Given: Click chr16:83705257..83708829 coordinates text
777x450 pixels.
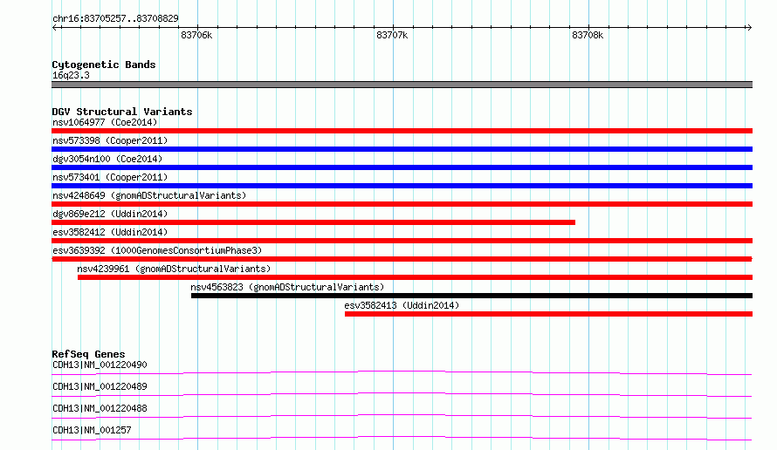Looking at the screenshot, I should (x=115, y=18).
